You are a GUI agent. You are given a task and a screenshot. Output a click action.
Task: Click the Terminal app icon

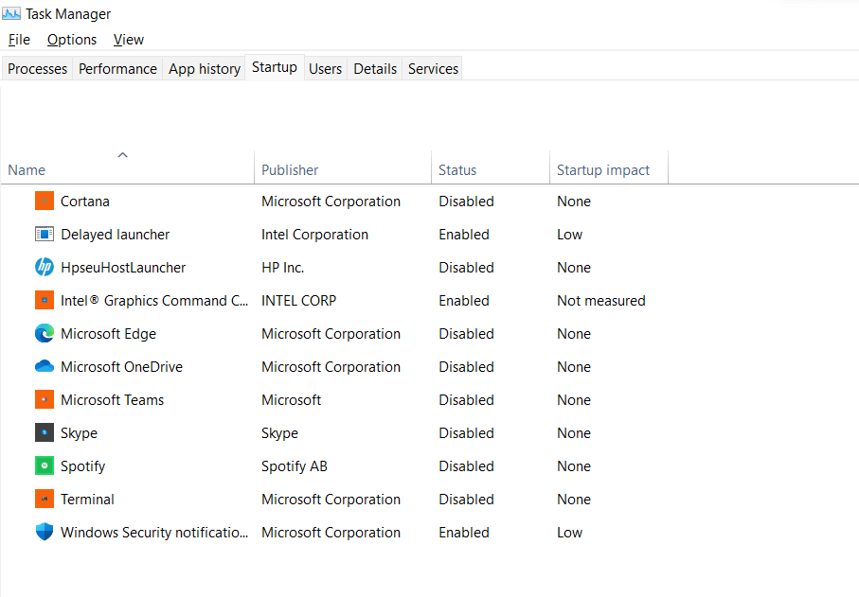pyautogui.click(x=45, y=499)
